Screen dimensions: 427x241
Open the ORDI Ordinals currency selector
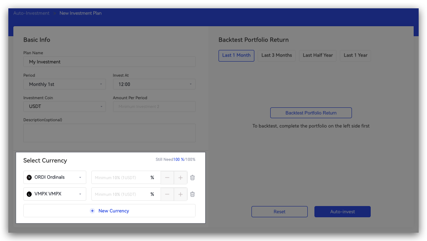[55, 177]
